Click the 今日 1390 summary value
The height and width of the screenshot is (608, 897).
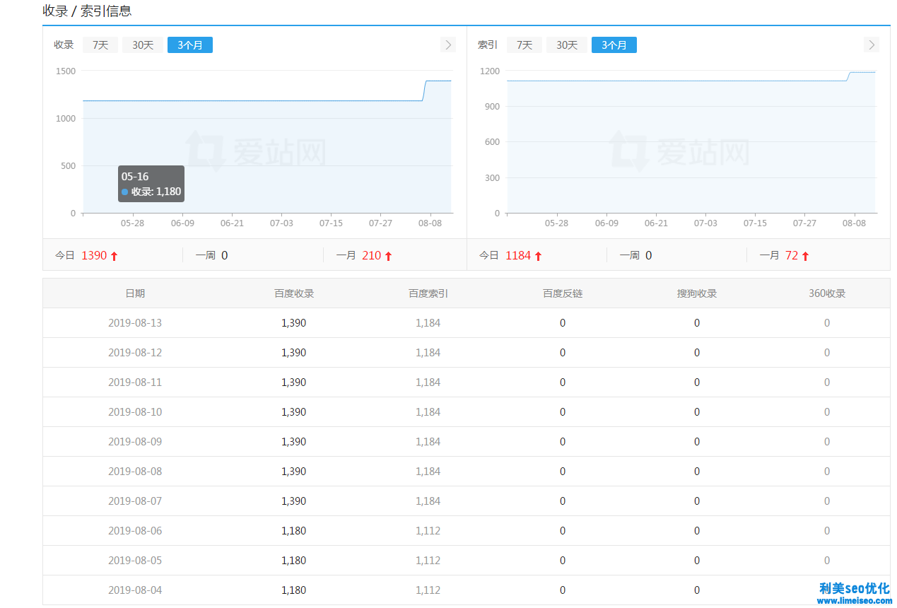pos(94,256)
